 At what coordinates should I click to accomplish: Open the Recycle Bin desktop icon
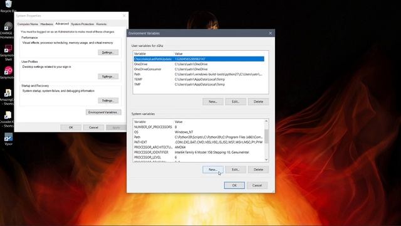click(8, 6)
